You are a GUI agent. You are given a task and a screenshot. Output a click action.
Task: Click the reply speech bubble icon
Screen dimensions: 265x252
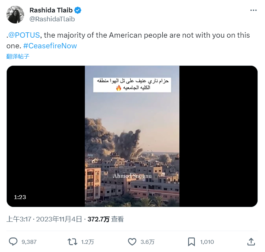point(13,242)
